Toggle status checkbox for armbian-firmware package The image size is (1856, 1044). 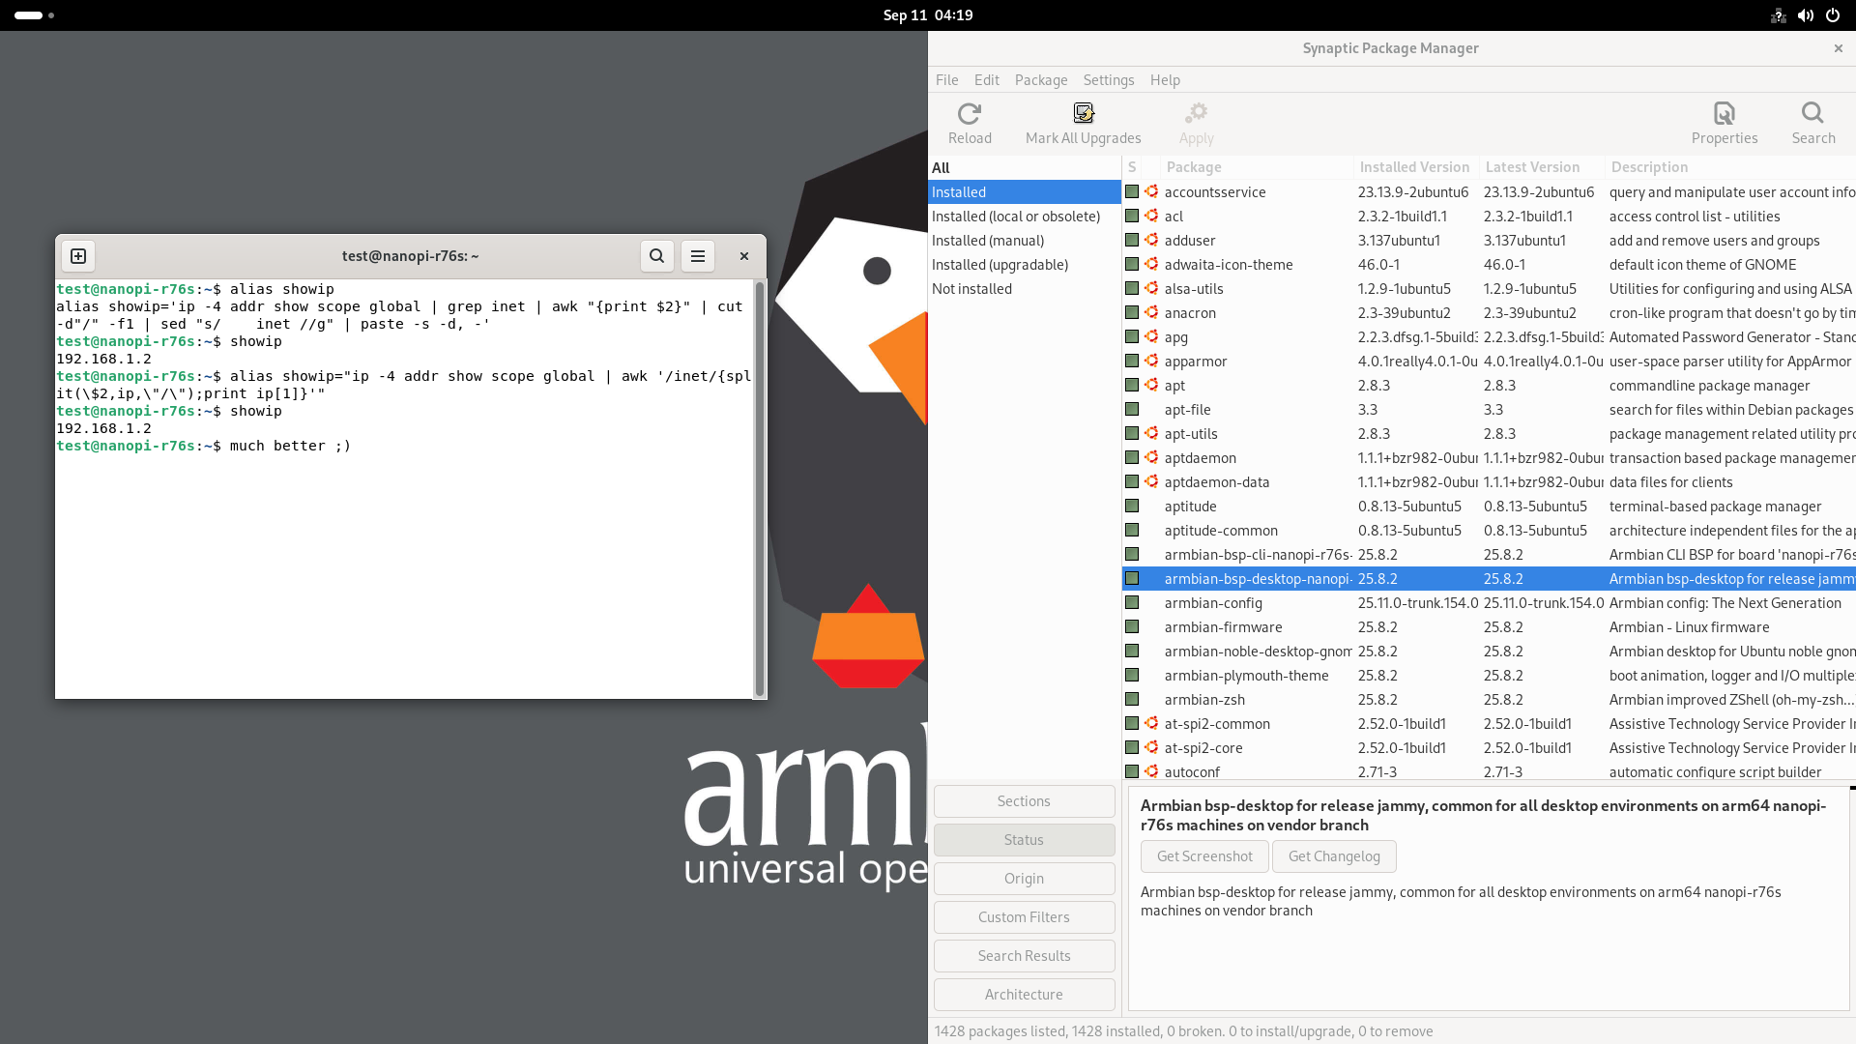coord(1132,626)
